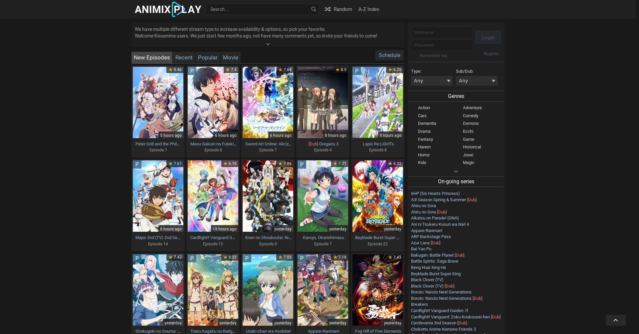Expand the full Genres list
Viewport: 639px width, 334px height.
point(456,172)
